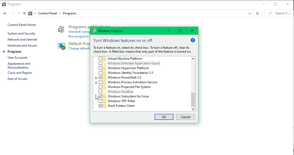Open the address bar history dropdown
This screenshot has width=294, height=155.
click(250, 13)
